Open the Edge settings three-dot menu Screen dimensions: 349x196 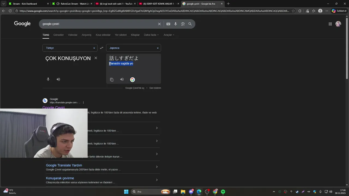tap(327, 11)
